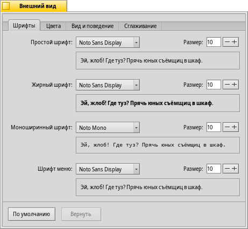Click the Простой шрифт preview text
The height and width of the screenshot is (229, 248).
(141, 61)
